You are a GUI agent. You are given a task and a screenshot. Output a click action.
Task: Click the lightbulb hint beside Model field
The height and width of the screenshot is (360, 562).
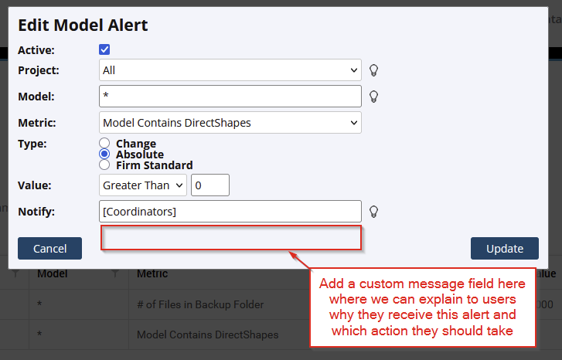374,97
